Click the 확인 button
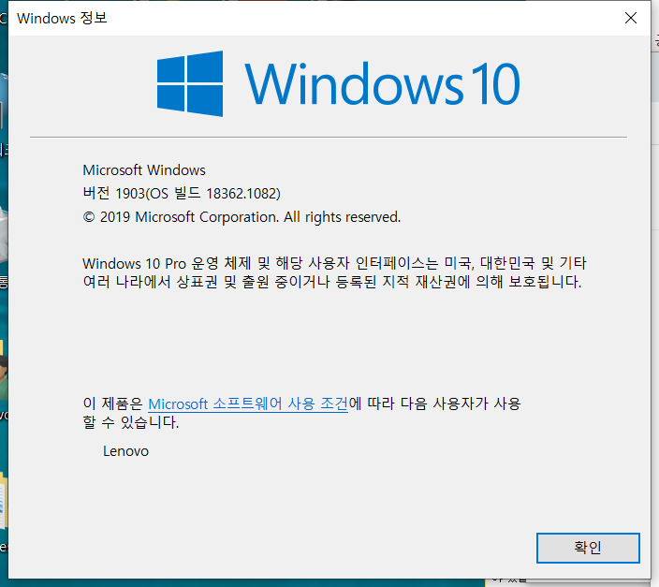Viewport: 659px width, 587px height. [588, 548]
